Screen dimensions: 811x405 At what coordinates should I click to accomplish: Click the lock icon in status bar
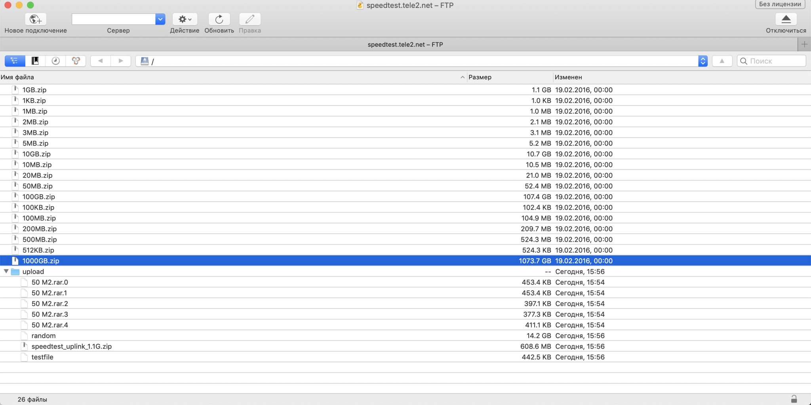(x=794, y=399)
